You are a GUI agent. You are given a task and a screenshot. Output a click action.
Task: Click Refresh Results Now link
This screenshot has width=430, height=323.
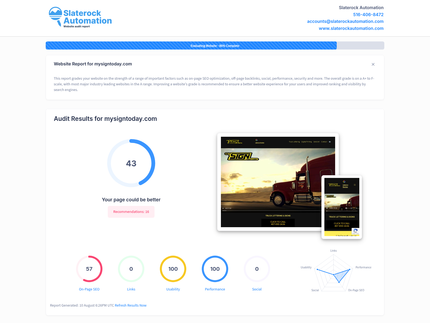tap(131, 305)
